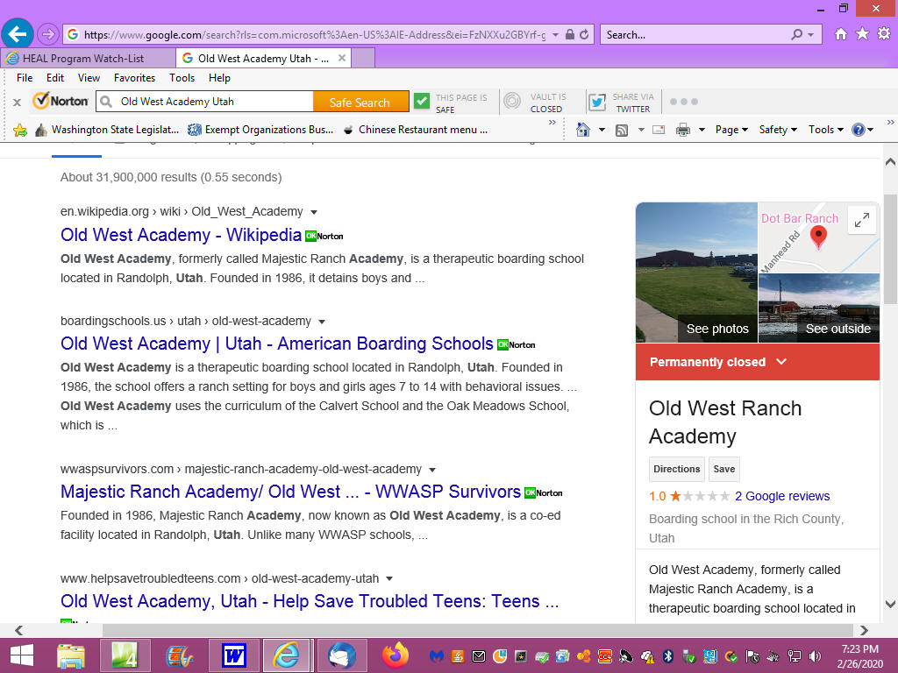The height and width of the screenshot is (673, 898).
Task: Open dropdown arrow next to boardingschools.us result URL
Action: point(322,322)
